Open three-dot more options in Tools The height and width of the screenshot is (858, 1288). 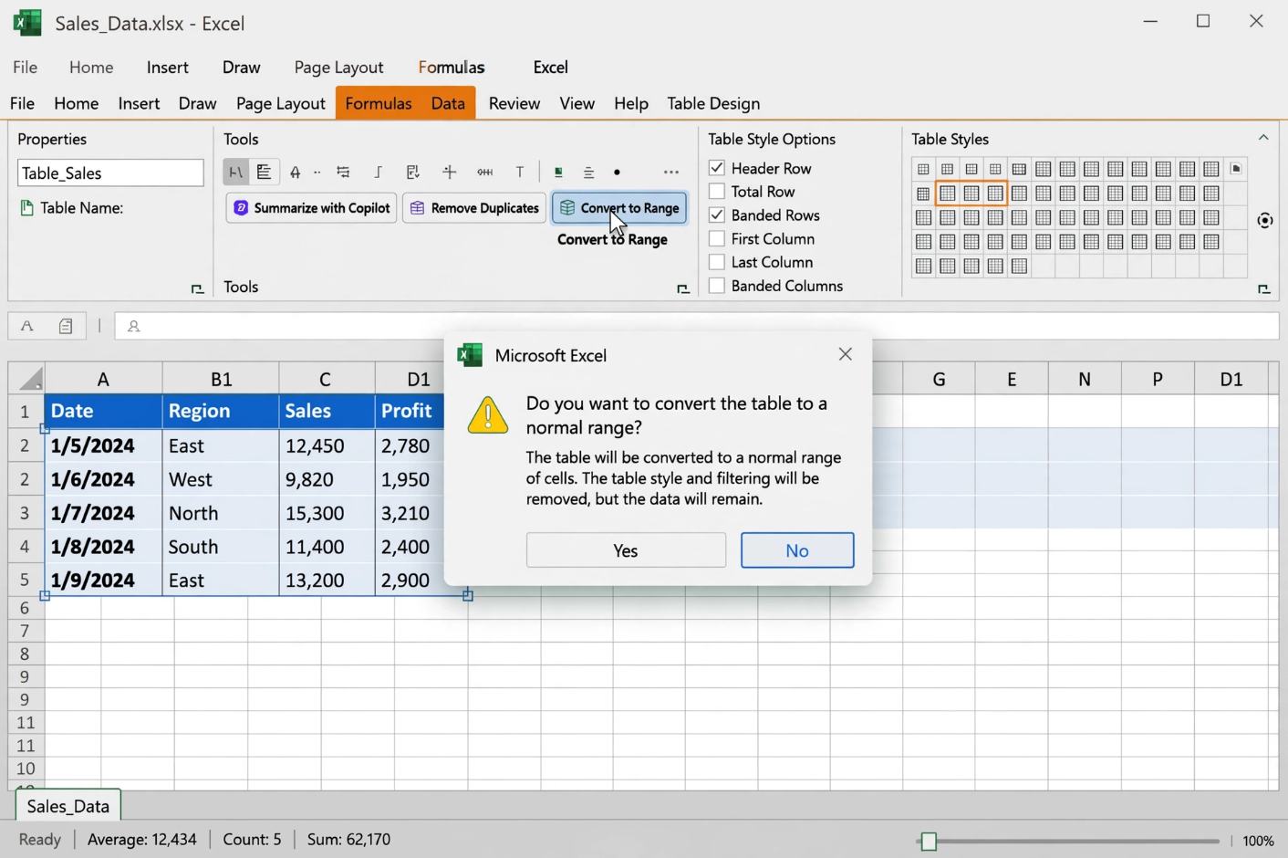coord(671,172)
